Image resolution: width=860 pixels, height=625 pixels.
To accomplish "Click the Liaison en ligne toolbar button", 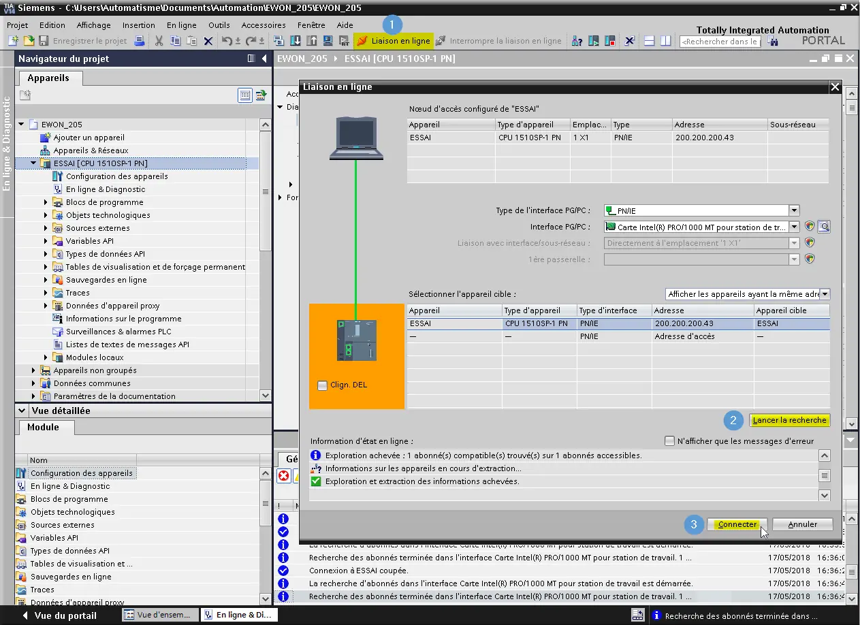I will coord(393,41).
